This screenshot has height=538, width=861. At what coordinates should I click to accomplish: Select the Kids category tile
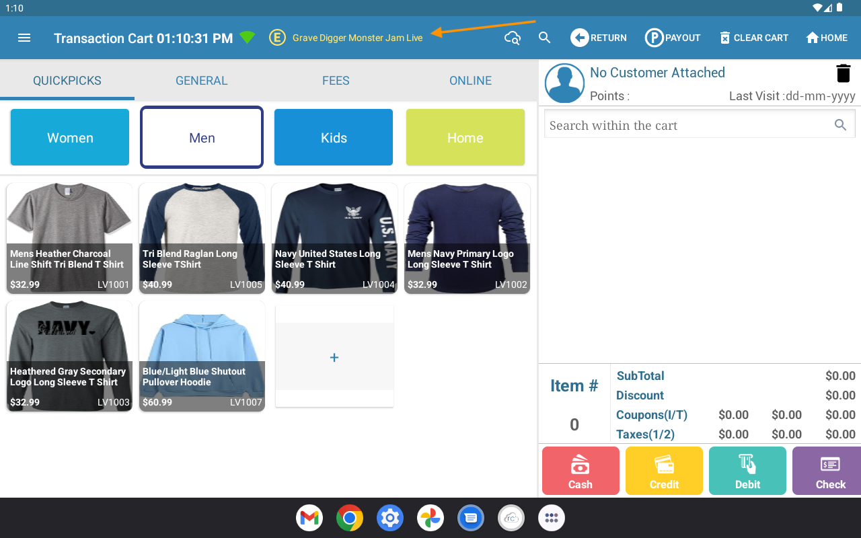pos(334,137)
